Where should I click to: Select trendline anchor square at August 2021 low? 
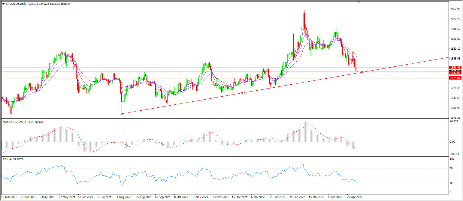tap(122, 114)
